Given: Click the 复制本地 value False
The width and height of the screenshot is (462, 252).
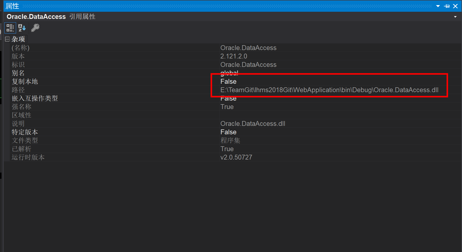Looking at the screenshot, I should click(x=228, y=81).
